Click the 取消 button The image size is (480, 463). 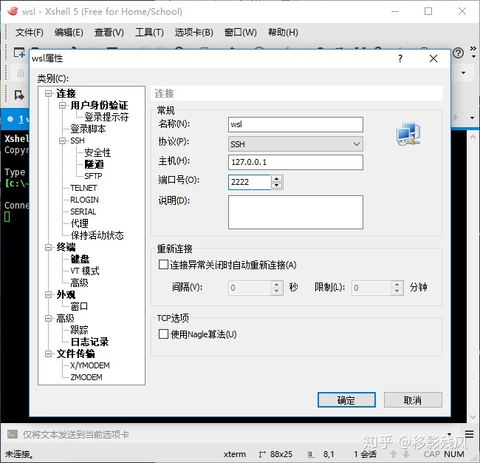tap(413, 400)
